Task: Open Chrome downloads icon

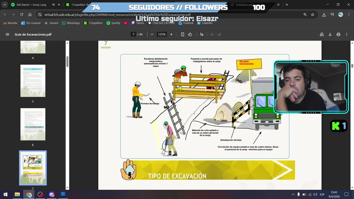Action: (324, 15)
